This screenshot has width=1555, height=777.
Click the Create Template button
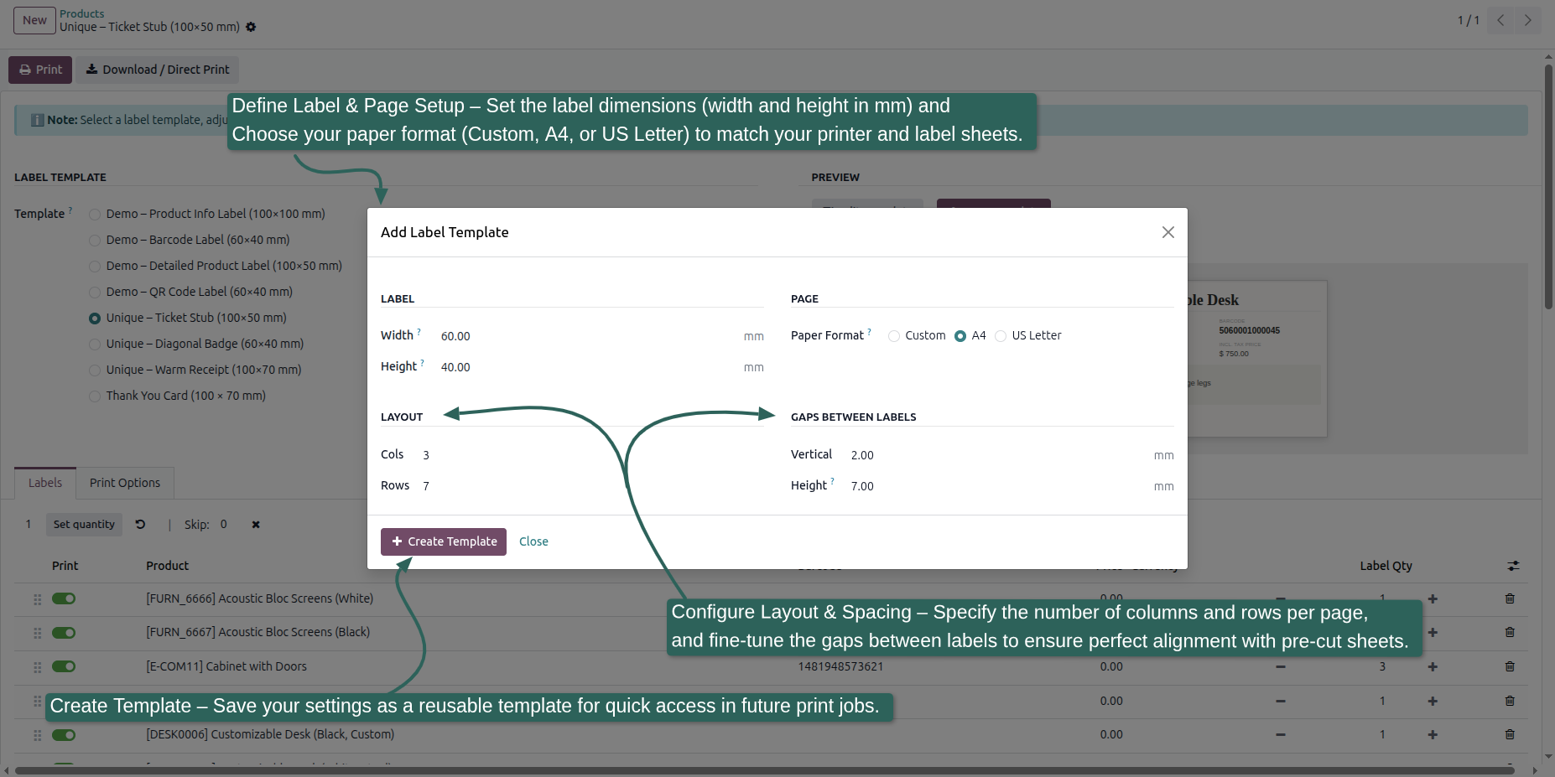pos(444,541)
